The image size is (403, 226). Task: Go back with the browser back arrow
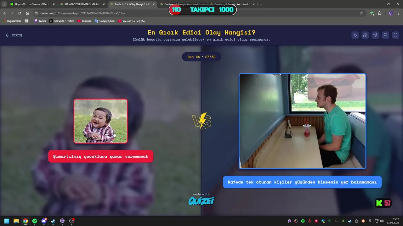[4, 13]
